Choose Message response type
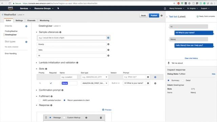 coord(50,118)
